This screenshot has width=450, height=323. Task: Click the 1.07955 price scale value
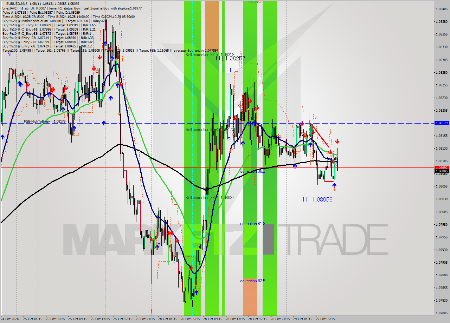coord(442,237)
